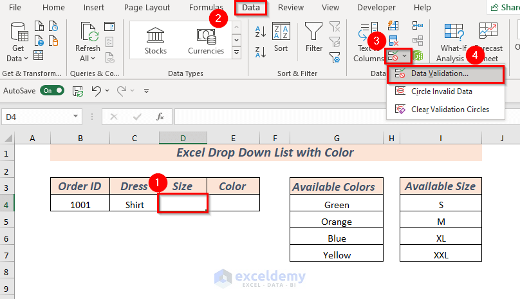Sort A to Z ascending
520x299 pixels.
[x=261, y=32]
